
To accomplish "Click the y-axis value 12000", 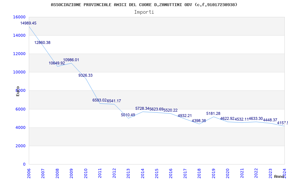I will (19, 54).
